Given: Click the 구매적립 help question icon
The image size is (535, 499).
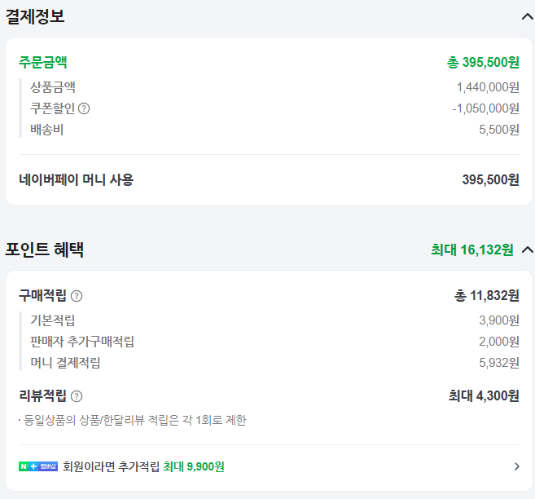Looking at the screenshot, I should [77, 296].
